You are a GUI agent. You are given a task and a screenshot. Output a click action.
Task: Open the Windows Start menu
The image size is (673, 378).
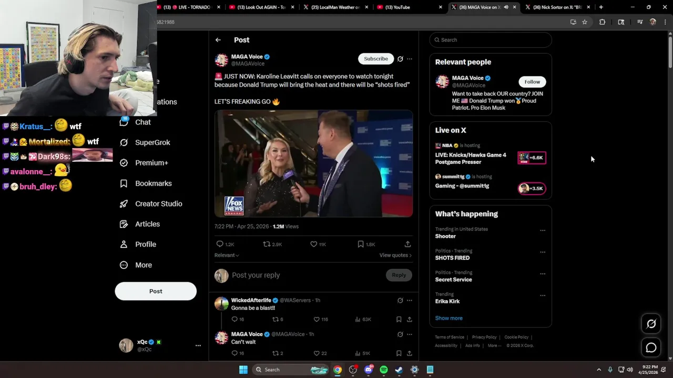click(243, 370)
